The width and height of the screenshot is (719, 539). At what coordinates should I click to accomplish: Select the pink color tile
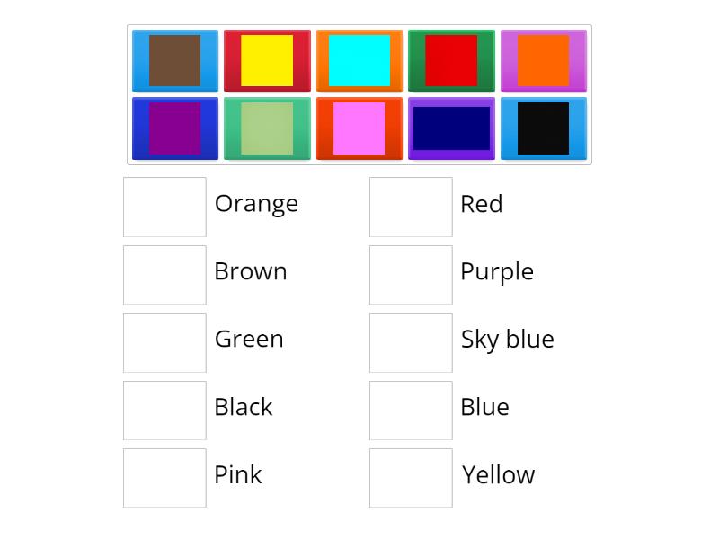click(359, 128)
